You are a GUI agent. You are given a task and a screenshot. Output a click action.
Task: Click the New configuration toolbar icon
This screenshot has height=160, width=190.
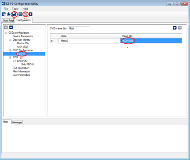click(4, 14)
